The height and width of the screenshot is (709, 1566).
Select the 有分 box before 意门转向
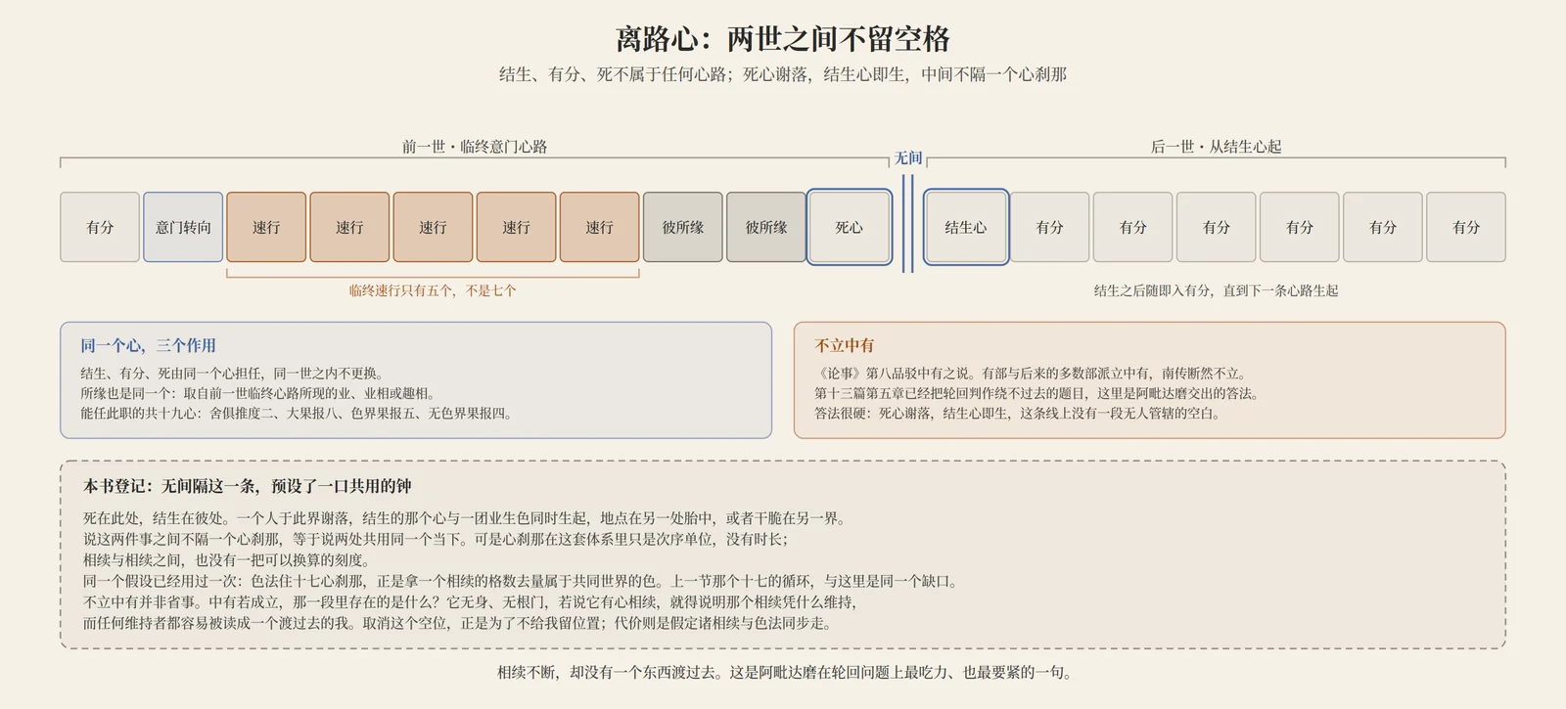pyautogui.click(x=100, y=227)
